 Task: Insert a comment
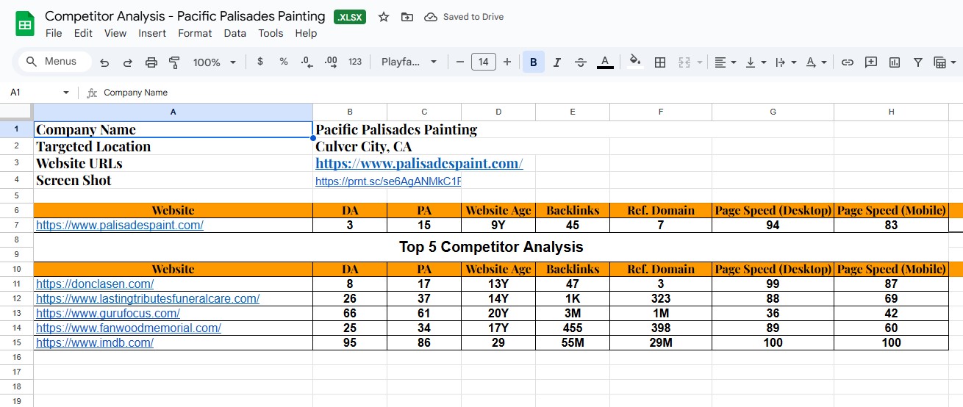point(871,62)
